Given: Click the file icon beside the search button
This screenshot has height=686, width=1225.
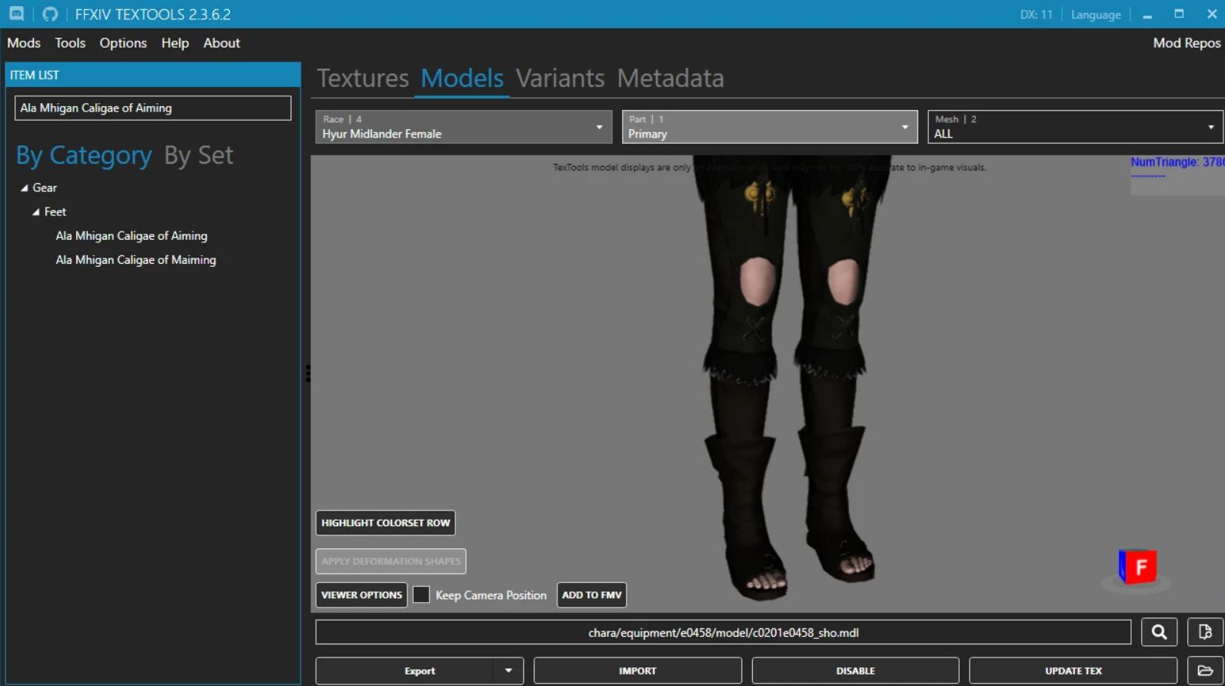Looking at the screenshot, I should pyautogui.click(x=1205, y=632).
